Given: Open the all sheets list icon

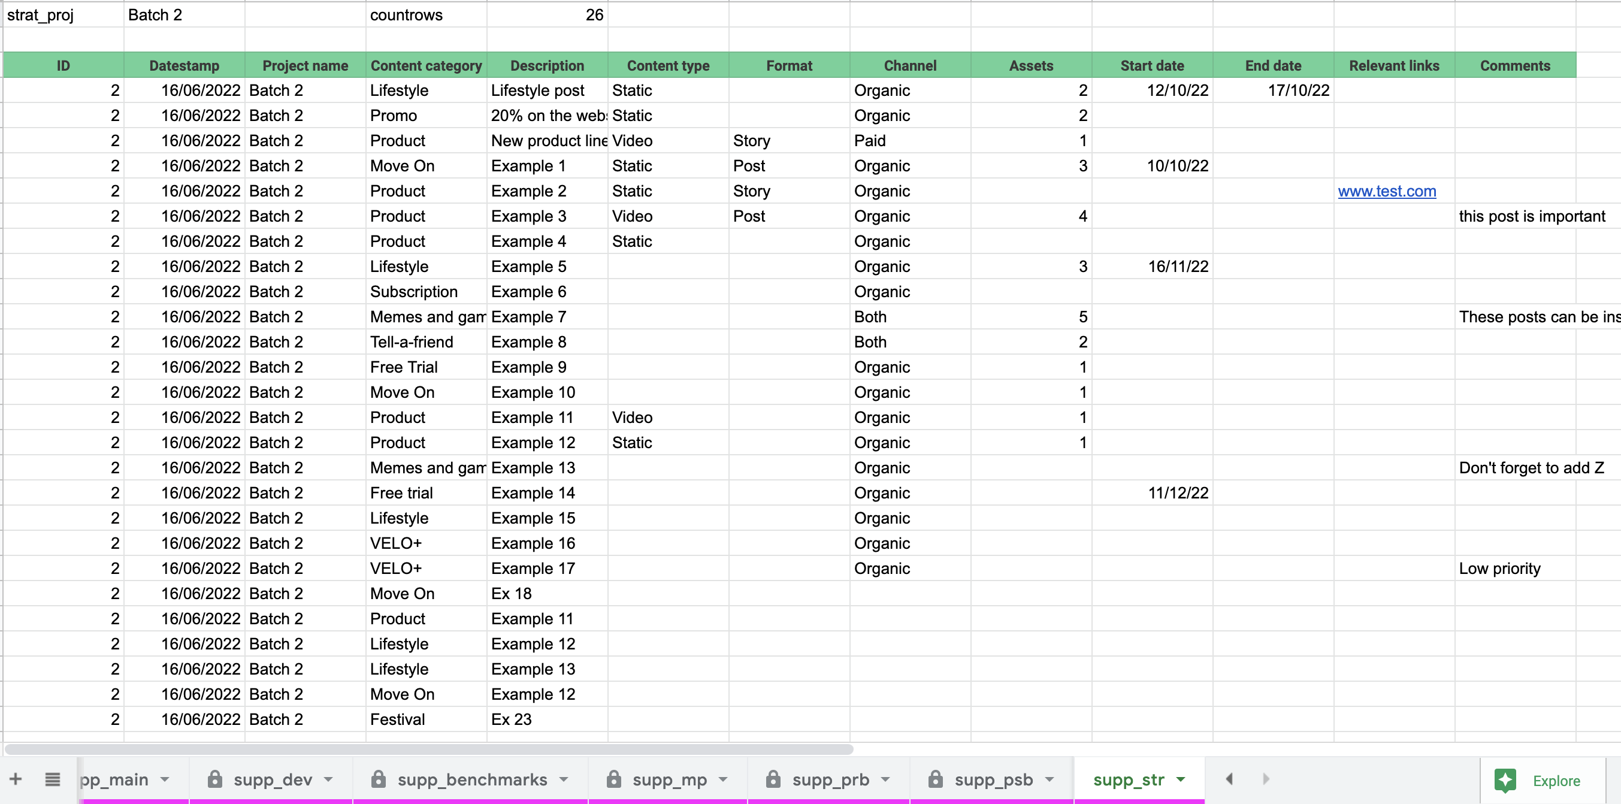Looking at the screenshot, I should 53,779.
